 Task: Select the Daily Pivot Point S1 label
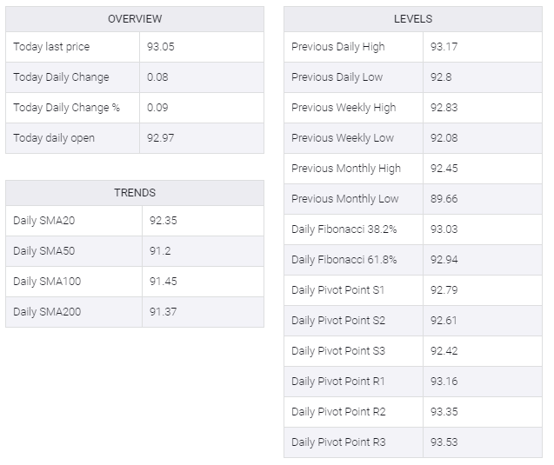337,290
